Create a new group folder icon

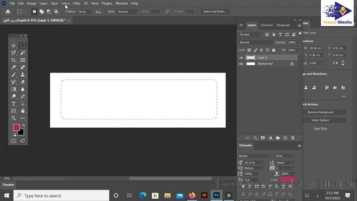pyautogui.click(x=278, y=138)
